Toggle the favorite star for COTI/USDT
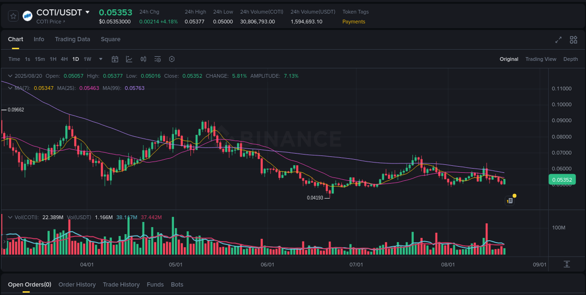The image size is (586, 295). [x=13, y=15]
